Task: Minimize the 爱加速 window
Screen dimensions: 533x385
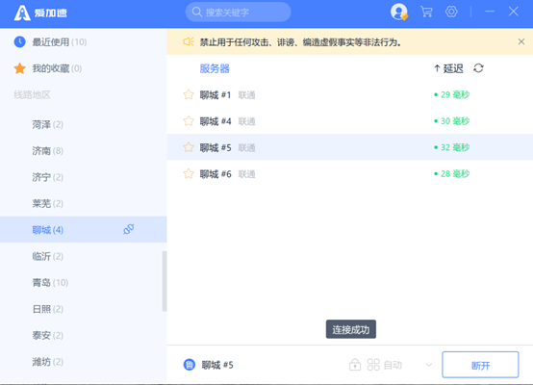Action: tap(490, 12)
